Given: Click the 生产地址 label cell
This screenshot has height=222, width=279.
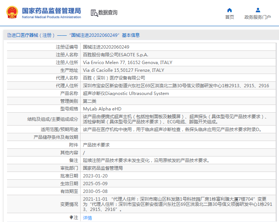Looking at the screenshot, I should coord(69,70).
